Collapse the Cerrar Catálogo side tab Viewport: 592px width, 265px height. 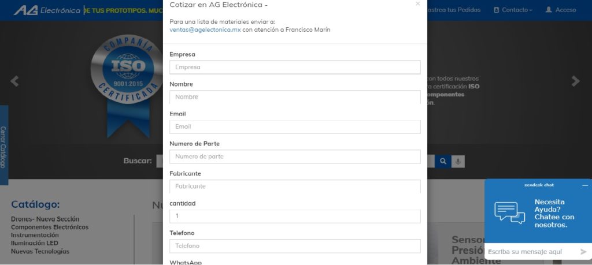coord(3,147)
